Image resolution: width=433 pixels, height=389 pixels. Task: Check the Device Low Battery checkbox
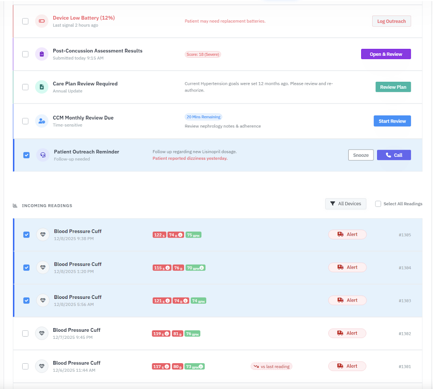(x=25, y=21)
